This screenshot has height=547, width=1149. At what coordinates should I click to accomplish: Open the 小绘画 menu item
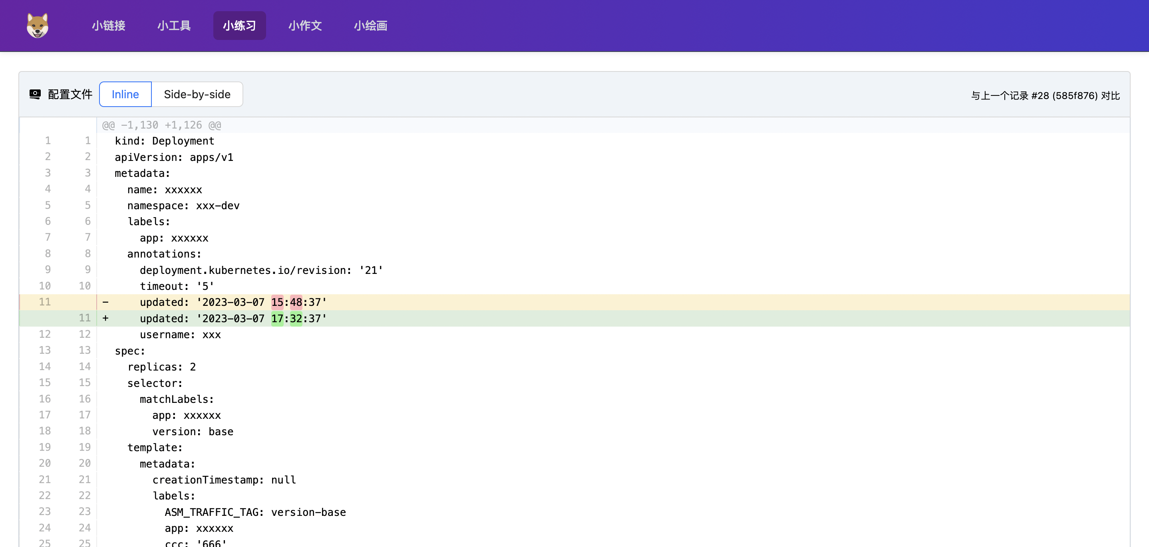(x=370, y=26)
